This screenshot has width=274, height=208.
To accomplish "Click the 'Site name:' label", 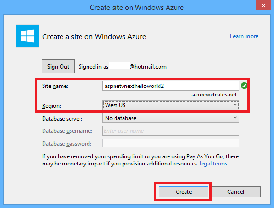I will point(55,86).
